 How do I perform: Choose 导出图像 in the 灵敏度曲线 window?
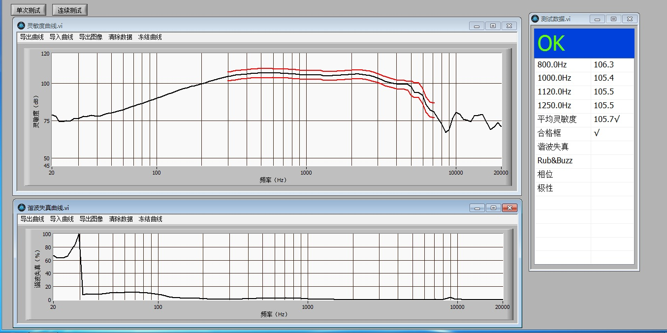pos(91,37)
